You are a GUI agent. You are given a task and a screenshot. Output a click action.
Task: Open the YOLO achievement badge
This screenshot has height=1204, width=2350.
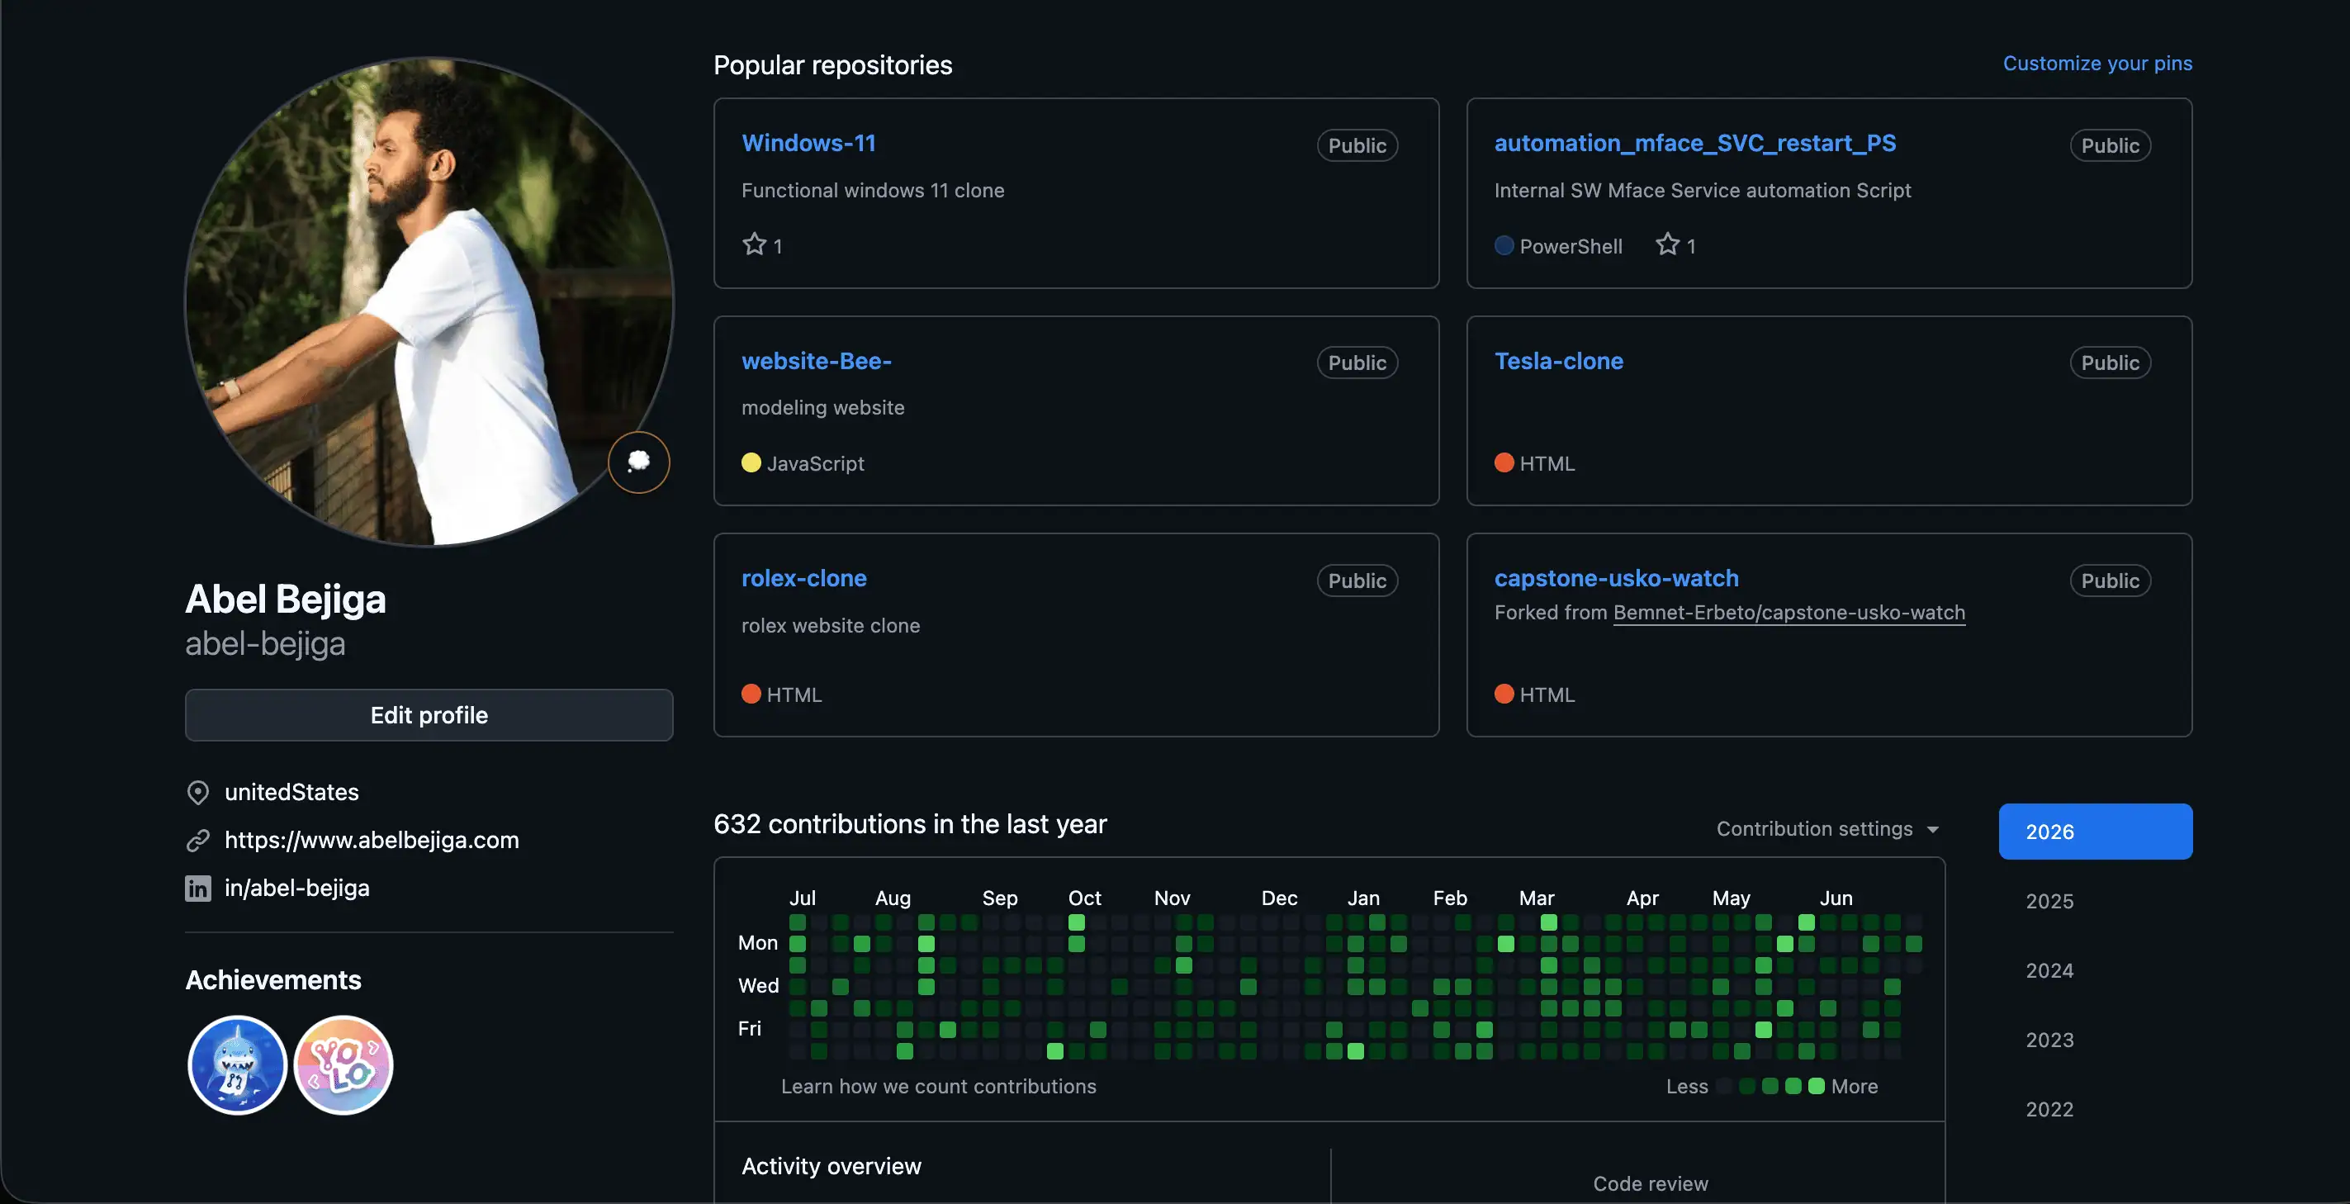pos(343,1064)
